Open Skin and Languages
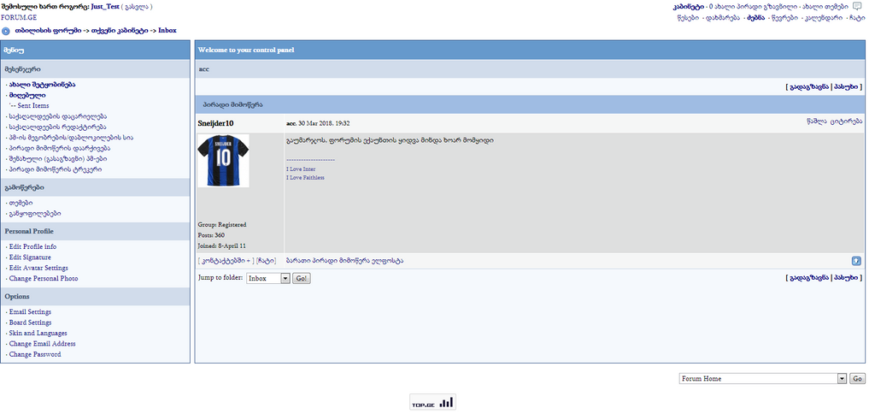Image resolution: width=875 pixels, height=420 pixels. click(x=38, y=333)
